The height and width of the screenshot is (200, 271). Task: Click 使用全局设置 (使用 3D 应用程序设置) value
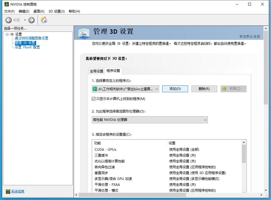pos(197,173)
